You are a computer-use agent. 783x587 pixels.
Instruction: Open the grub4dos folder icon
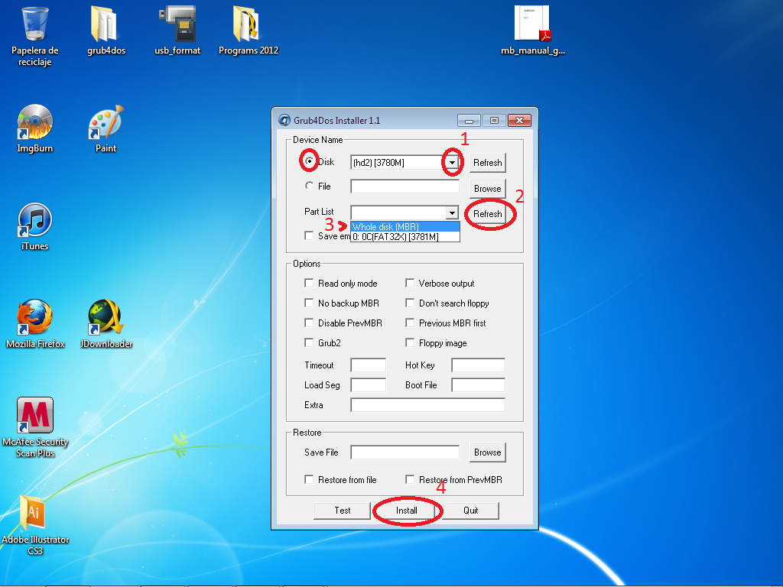106,25
